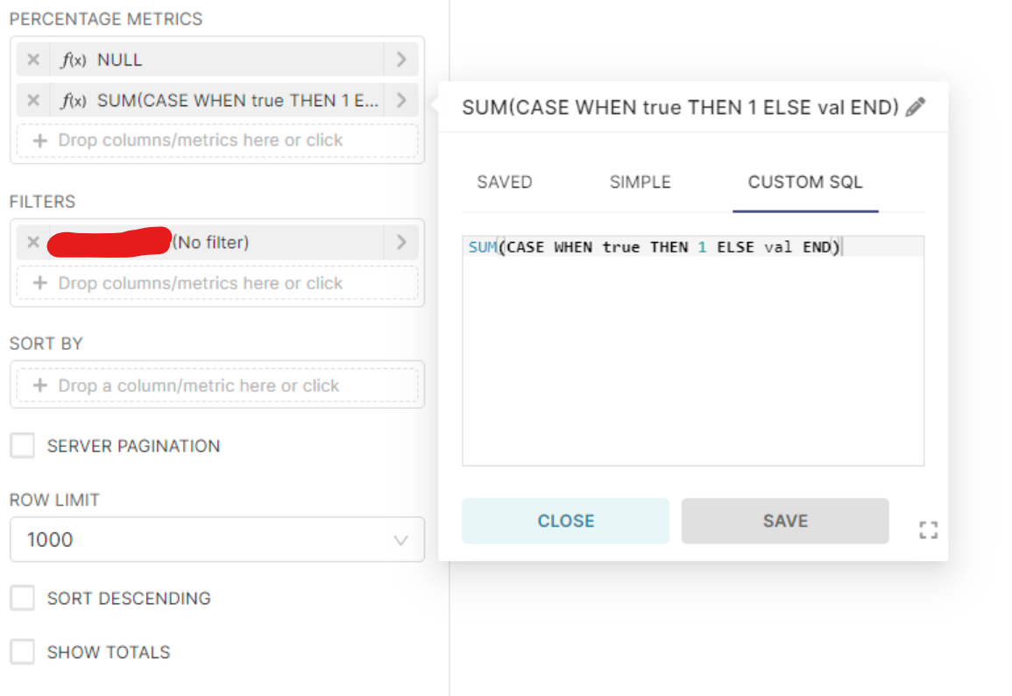This screenshot has width=1012, height=696.
Task: Expand the SUM metric chevron arrow
Action: coord(401,101)
